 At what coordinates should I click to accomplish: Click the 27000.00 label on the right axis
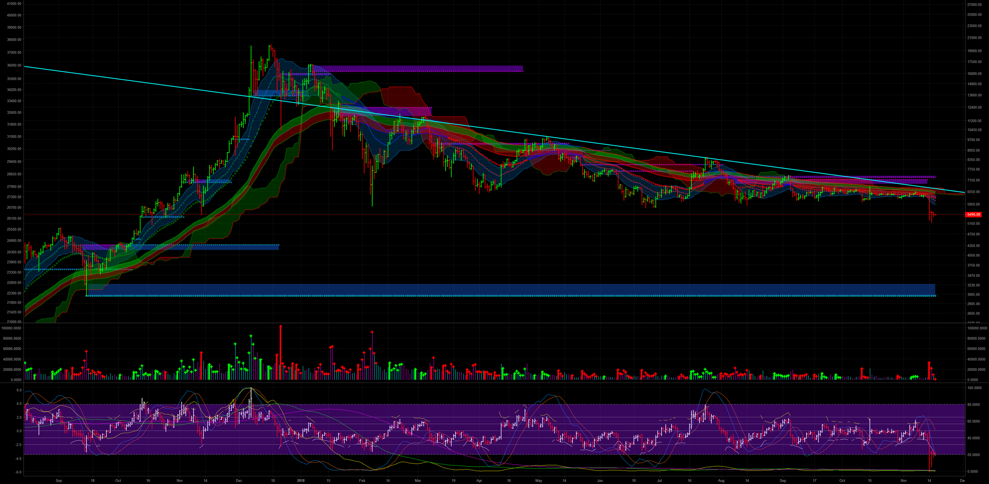tap(975, 5)
